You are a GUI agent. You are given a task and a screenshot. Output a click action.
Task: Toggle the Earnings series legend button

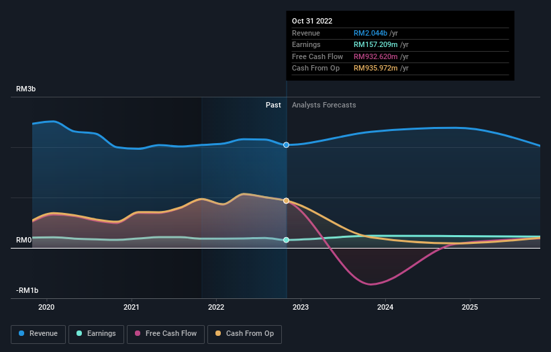pos(96,334)
